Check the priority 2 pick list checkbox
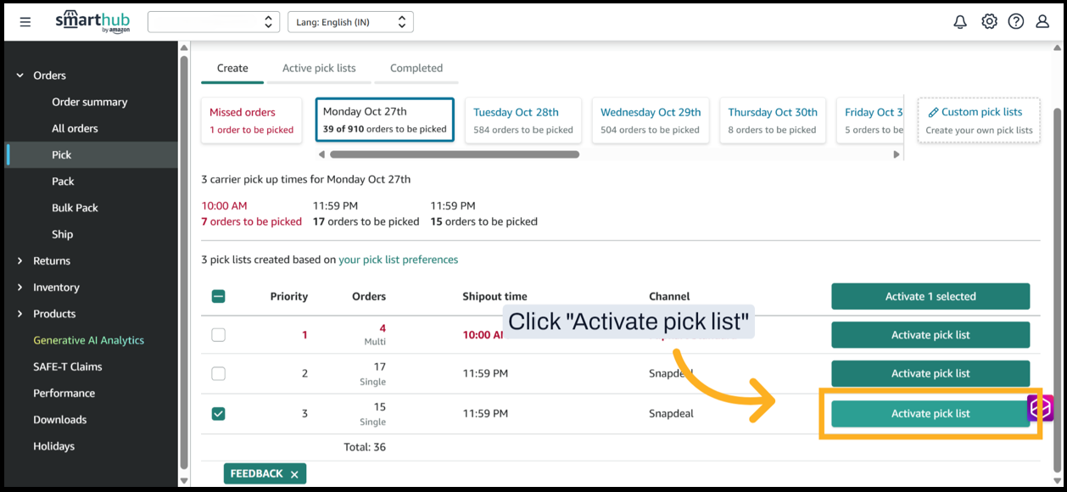This screenshot has width=1067, height=492. (219, 373)
